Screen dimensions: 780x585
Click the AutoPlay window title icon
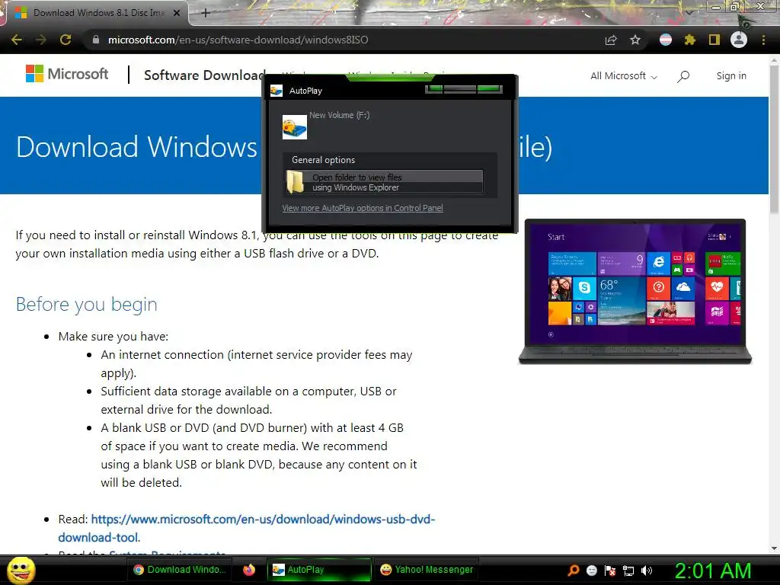pyautogui.click(x=277, y=91)
